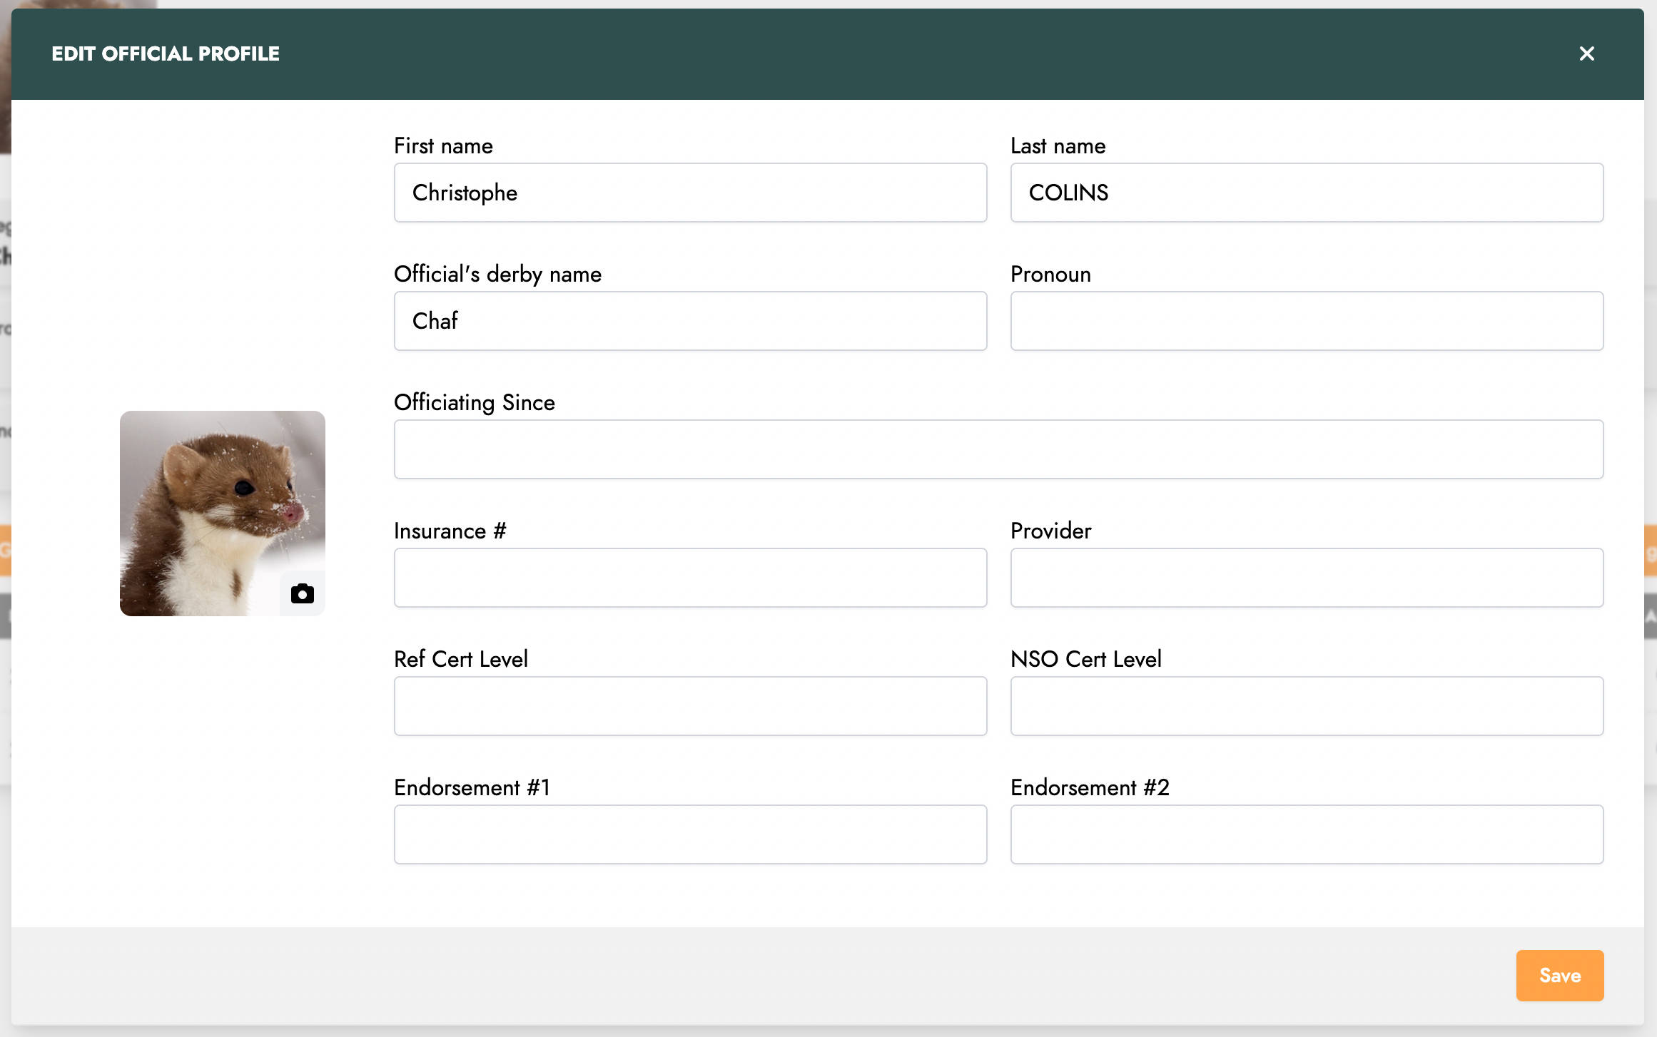Click the Official's derby name field

pyautogui.click(x=691, y=321)
